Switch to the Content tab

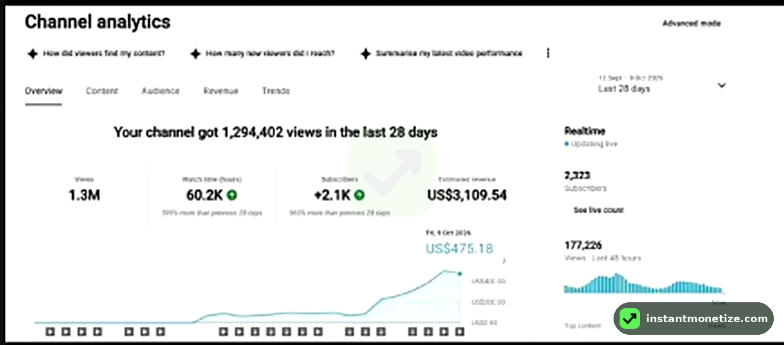[x=102, y=91]
